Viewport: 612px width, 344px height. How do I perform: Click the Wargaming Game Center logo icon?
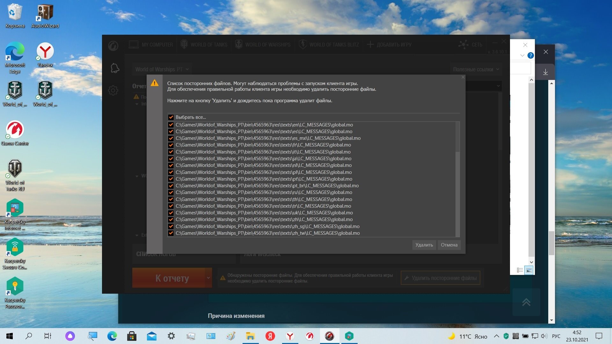pyautogui.click(x=113, y=46)
